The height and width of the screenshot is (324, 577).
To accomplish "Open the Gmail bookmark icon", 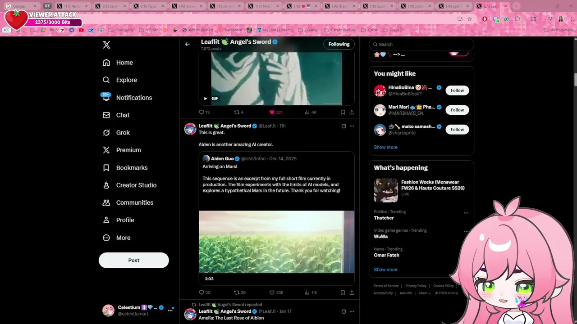I will coord(52,30).
